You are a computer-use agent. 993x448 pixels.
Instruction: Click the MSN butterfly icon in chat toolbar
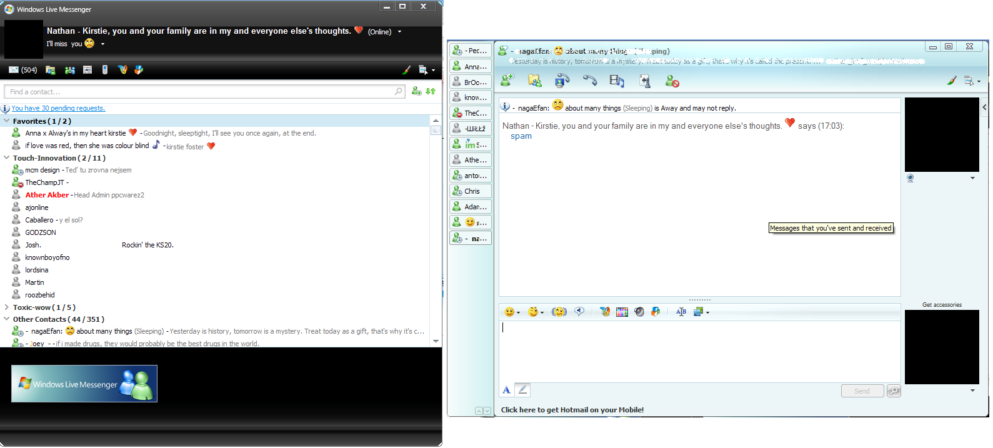(x=604, y=312)
